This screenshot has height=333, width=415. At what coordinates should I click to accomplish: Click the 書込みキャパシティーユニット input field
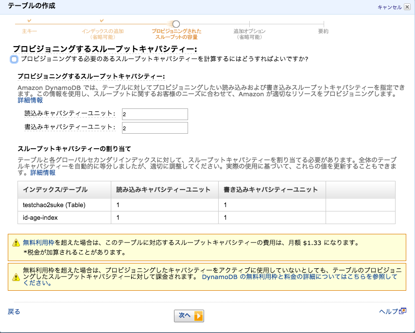click(155, 128)
